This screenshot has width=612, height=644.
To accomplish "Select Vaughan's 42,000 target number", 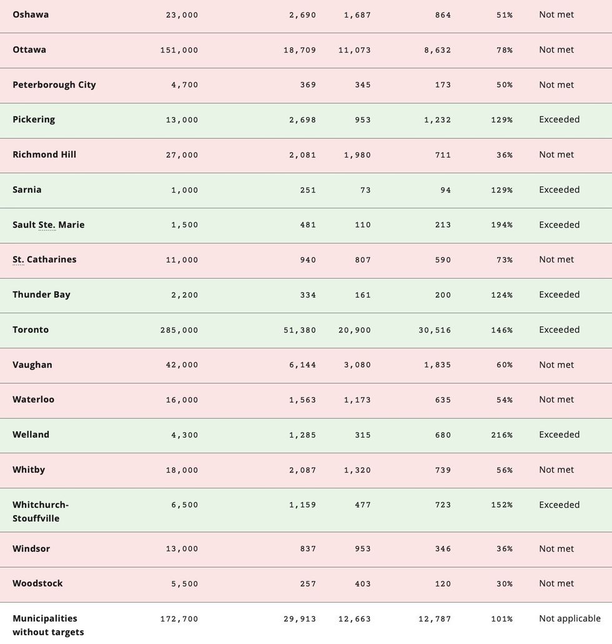I will (x=182, y=365).
